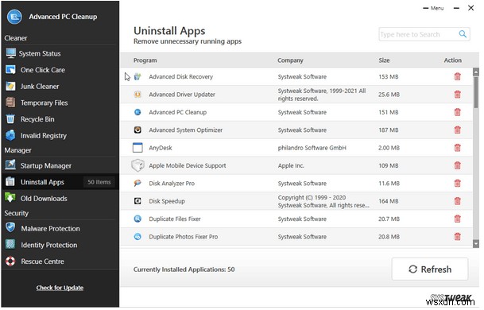The image size is (484, 310).
Task: Remove Duplicate Files Fixer with its trash icon
Action: 457,219
